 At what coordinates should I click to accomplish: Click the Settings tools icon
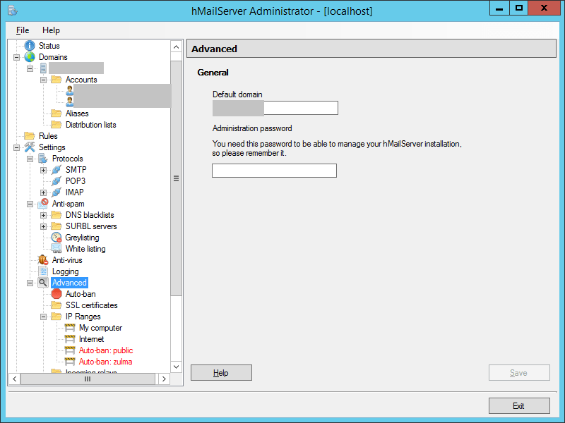tap(30, 147)
